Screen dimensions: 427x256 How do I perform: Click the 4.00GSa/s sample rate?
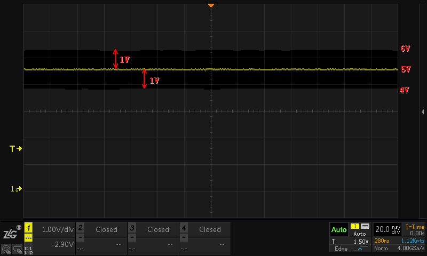coord(411,249)
